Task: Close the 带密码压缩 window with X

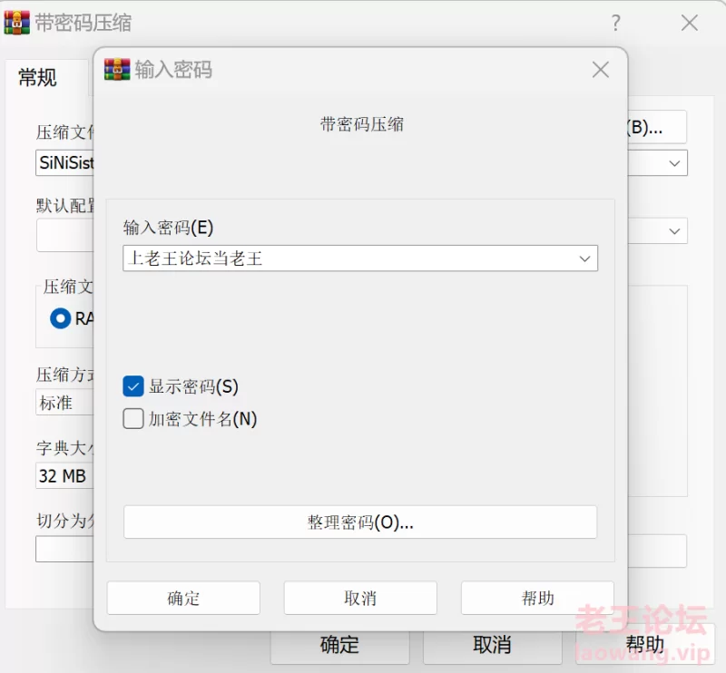Action: 690,23
